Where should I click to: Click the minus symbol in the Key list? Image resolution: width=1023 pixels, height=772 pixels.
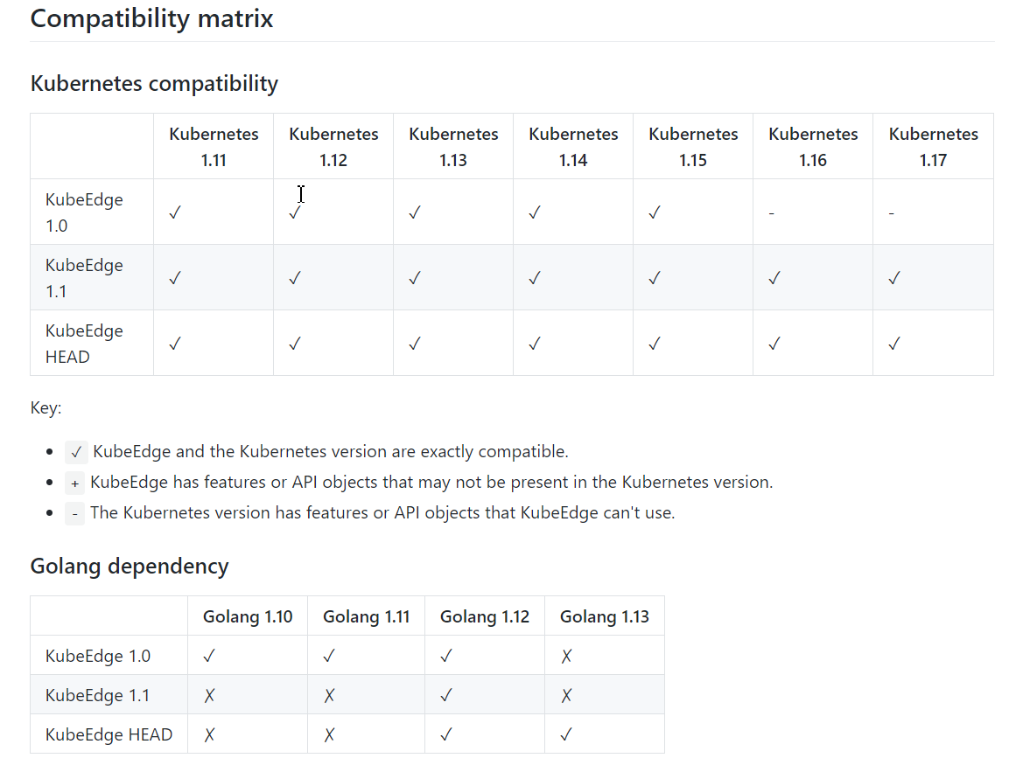pos(75,514)
